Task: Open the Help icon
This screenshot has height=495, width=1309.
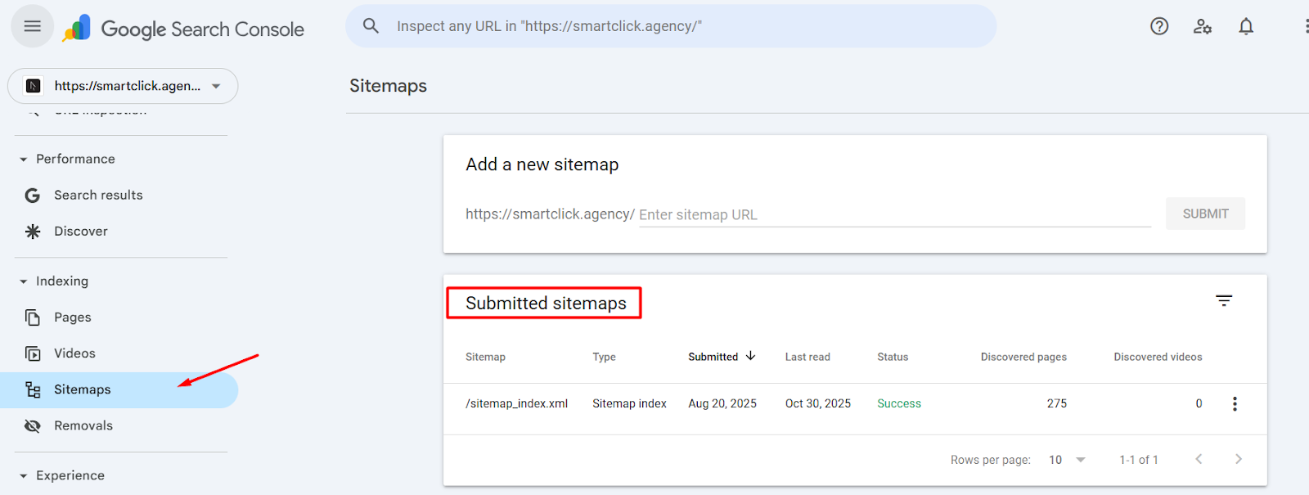Action: tap(1159, 26)
